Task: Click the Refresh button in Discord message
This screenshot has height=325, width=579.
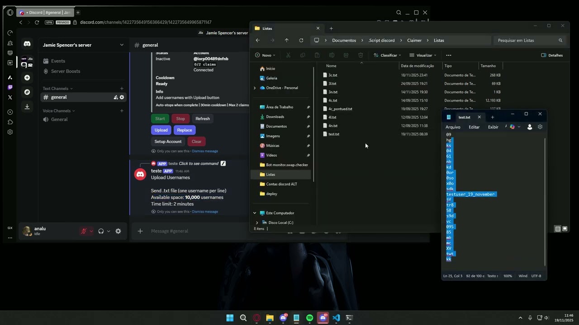Action: tap(203, 119)
